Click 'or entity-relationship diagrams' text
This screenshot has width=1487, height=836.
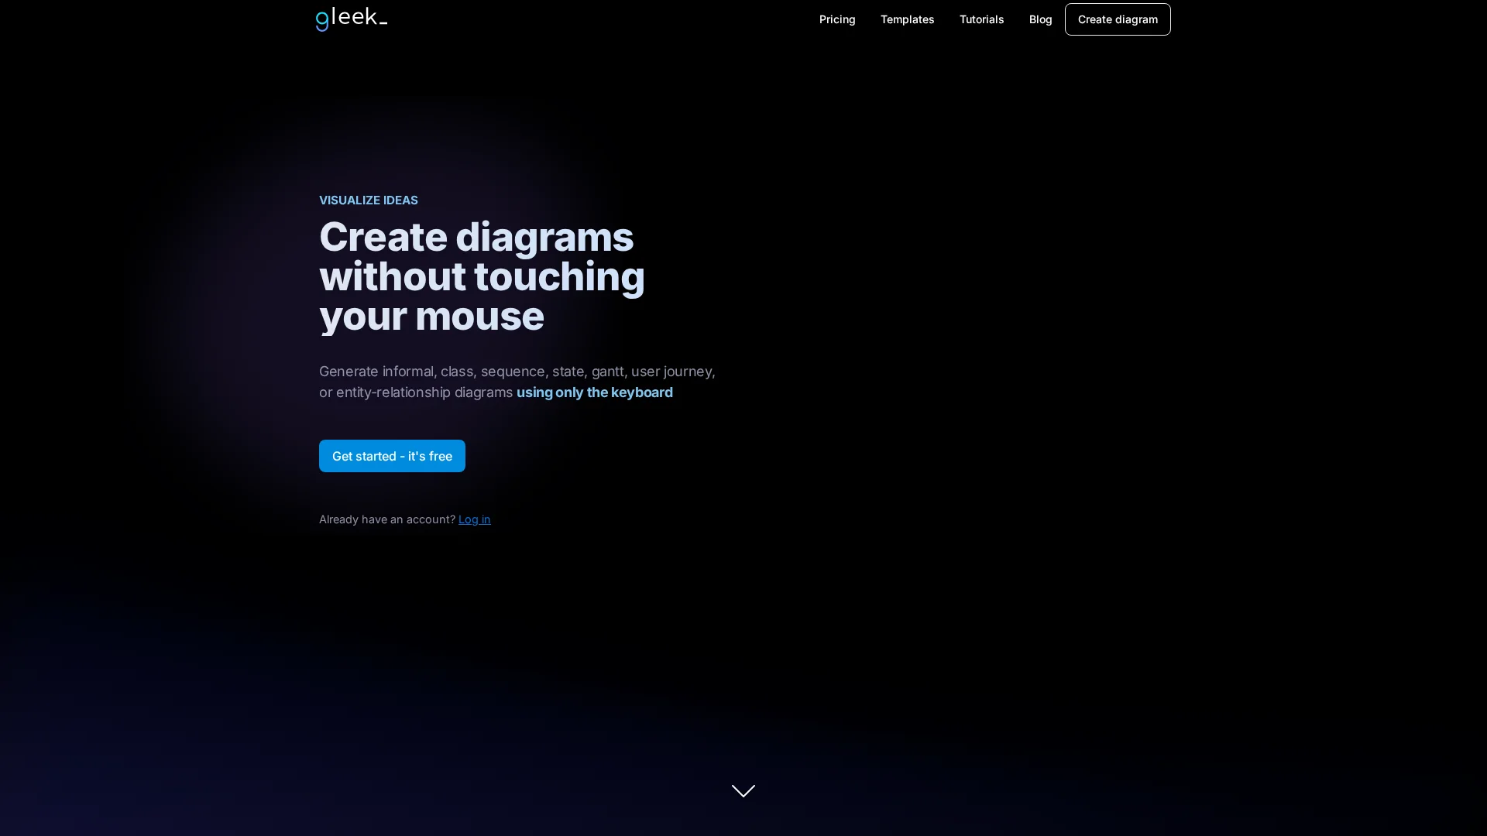[x=415, y=392]
